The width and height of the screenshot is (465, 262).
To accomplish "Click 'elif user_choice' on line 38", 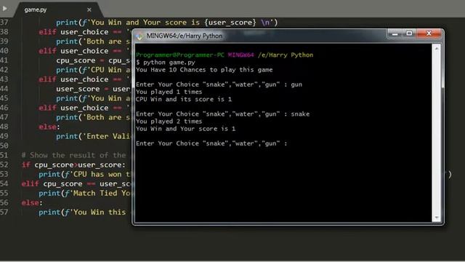I will point(73,32).
